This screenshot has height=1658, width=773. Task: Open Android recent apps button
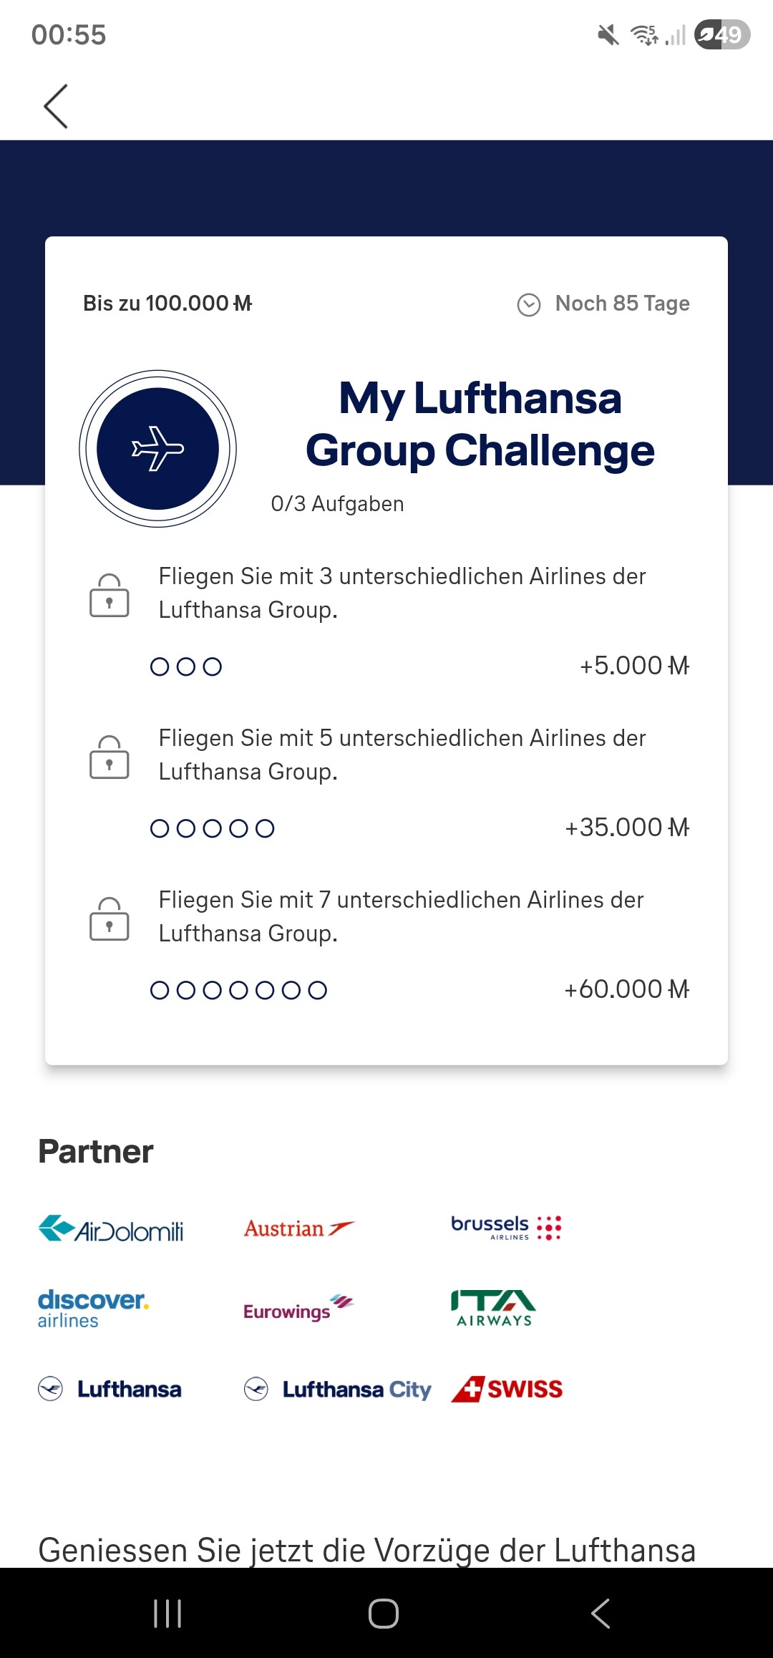pyautogui.click(x=167, y=1614)
